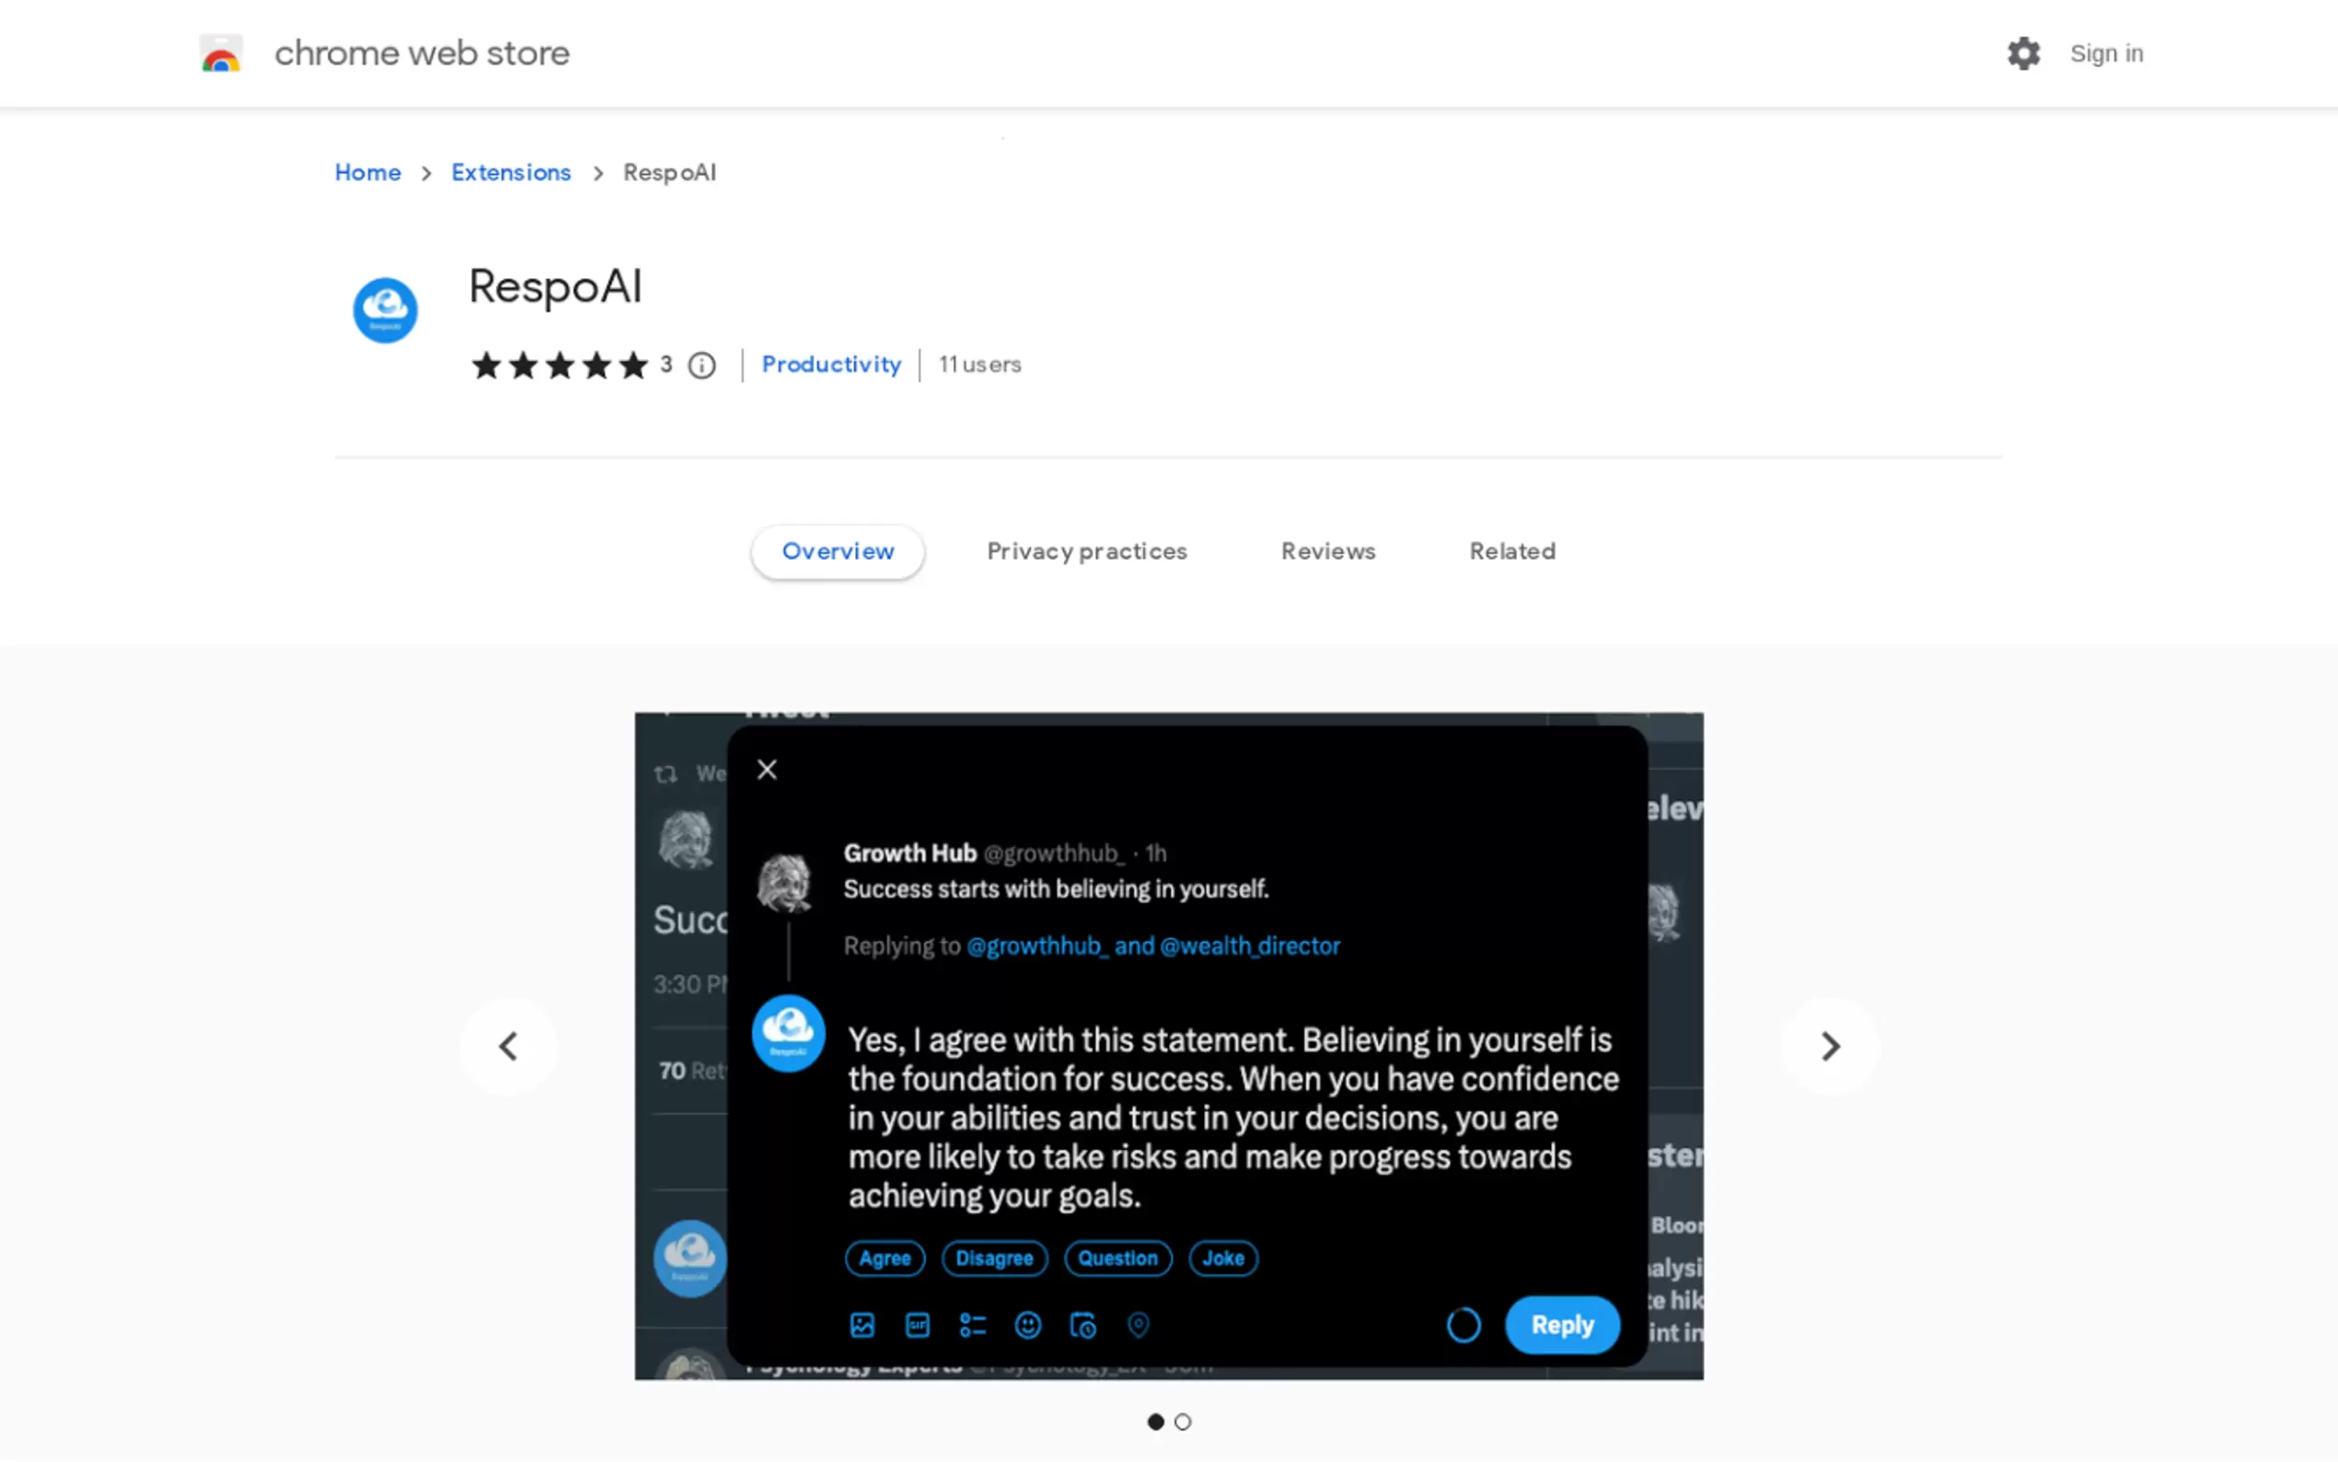
Task: Click the Growth Hub account name
Action: pyautogui.click(x=909, y=853)
